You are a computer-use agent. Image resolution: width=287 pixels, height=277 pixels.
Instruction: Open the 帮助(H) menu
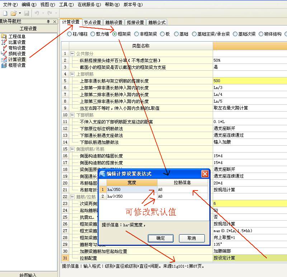(112, 5)
